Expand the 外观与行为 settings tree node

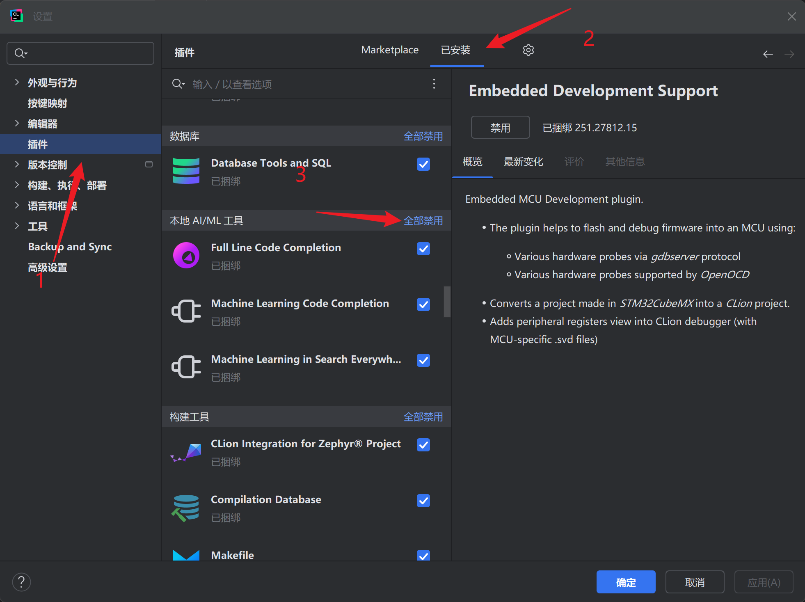click(17, 82)
